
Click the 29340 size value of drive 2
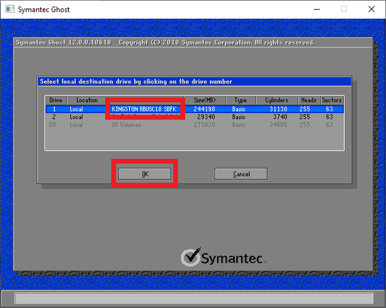[205, 117]
